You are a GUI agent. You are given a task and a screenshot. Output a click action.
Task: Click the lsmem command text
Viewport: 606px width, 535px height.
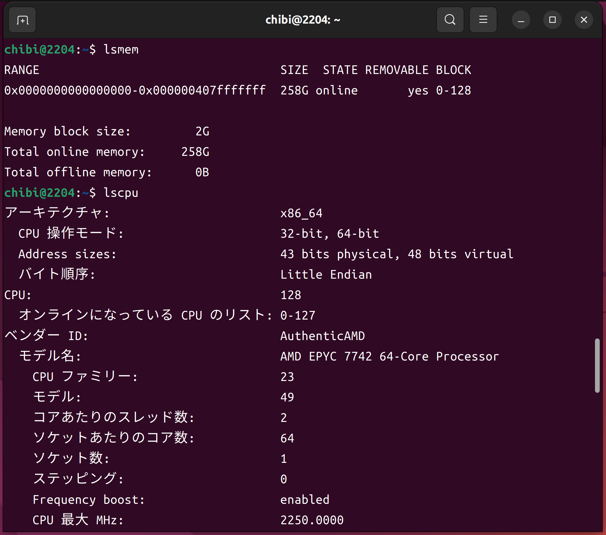click(121, 50)
